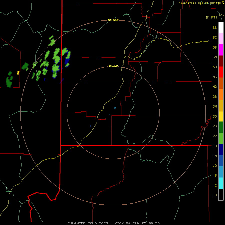The height and width of the screenshot is (225, 225).
Task: Click the light blue legend band
Action: click(x=221, y=172)
